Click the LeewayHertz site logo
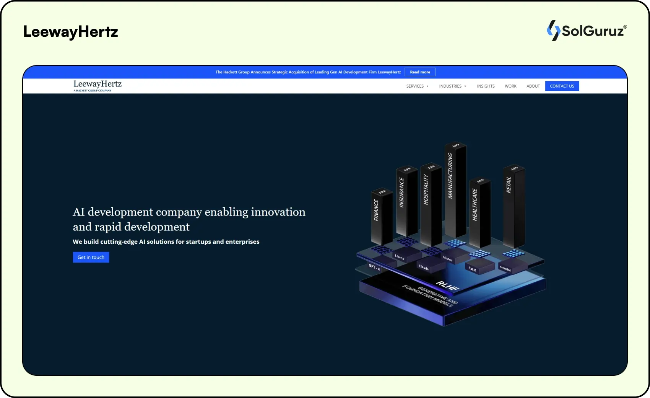Image resolution: width=650 pixels, height=398 pixels. [97, 86]
